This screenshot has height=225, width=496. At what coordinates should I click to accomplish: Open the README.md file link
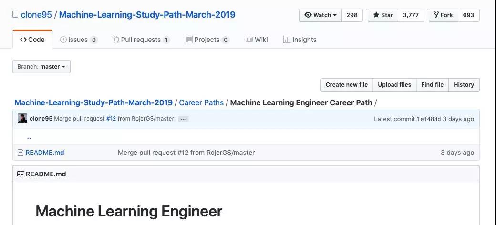tap(45, 153)
